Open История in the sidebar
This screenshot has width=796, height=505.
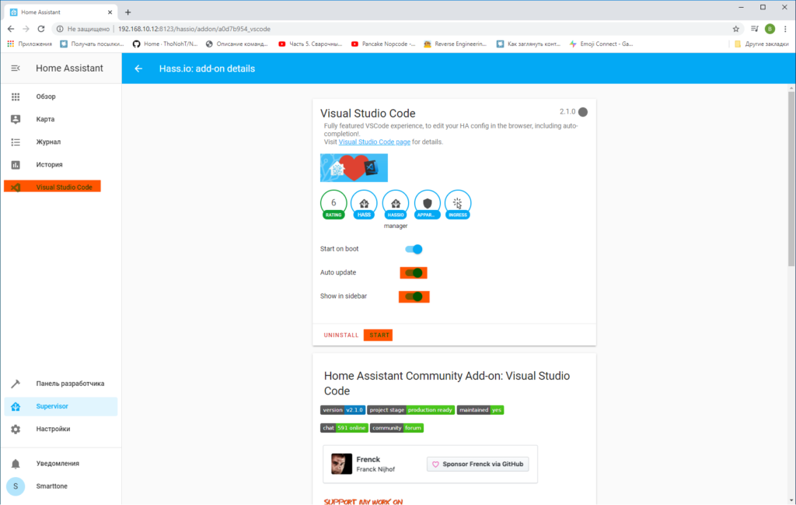[61, 165]
